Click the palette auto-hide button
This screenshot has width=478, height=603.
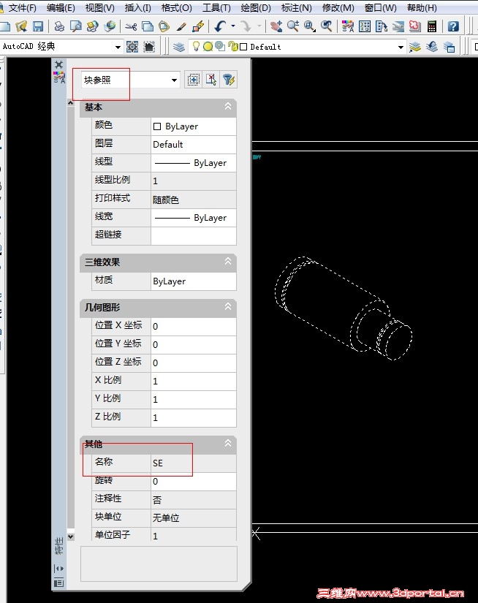(x=59, y=568)
